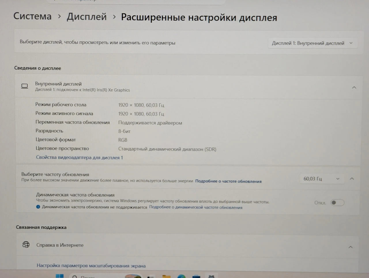
Task: Open the Windows Start menu
Action: (x=59, y=276)
